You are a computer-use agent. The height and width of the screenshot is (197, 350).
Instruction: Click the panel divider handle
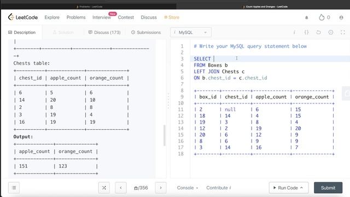point(168,101)
